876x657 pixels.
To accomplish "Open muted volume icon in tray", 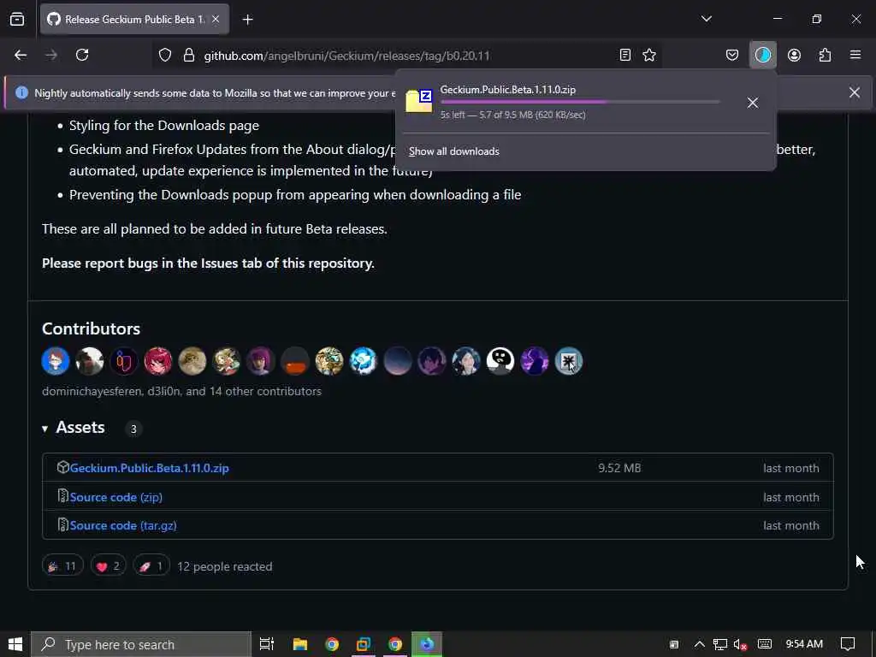I will [x=740, y=644].
